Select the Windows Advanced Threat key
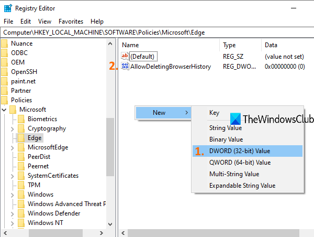Viewport: 314px width, 237px height. coord(66,204)
